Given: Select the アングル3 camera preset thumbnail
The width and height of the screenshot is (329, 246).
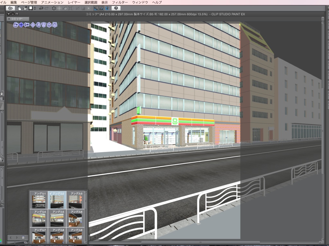Looking at the screenshot, I should [x=75, y=200].
